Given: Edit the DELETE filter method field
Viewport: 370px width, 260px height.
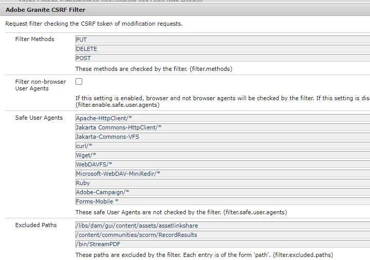Looking at the screenshot, I should tap(223, 49).
